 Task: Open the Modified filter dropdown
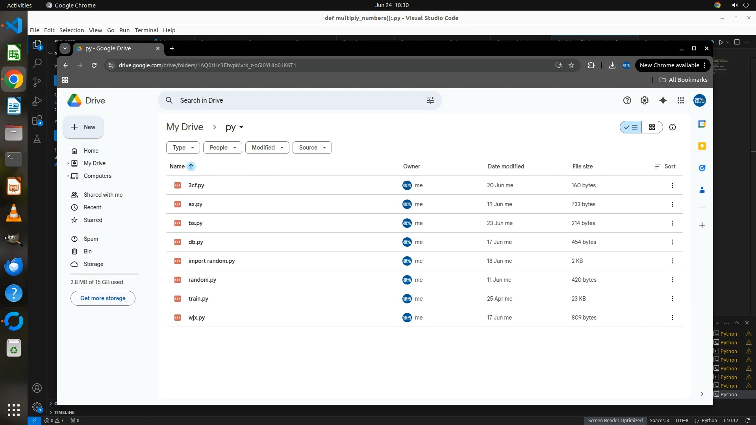click(x=267, y=148)
